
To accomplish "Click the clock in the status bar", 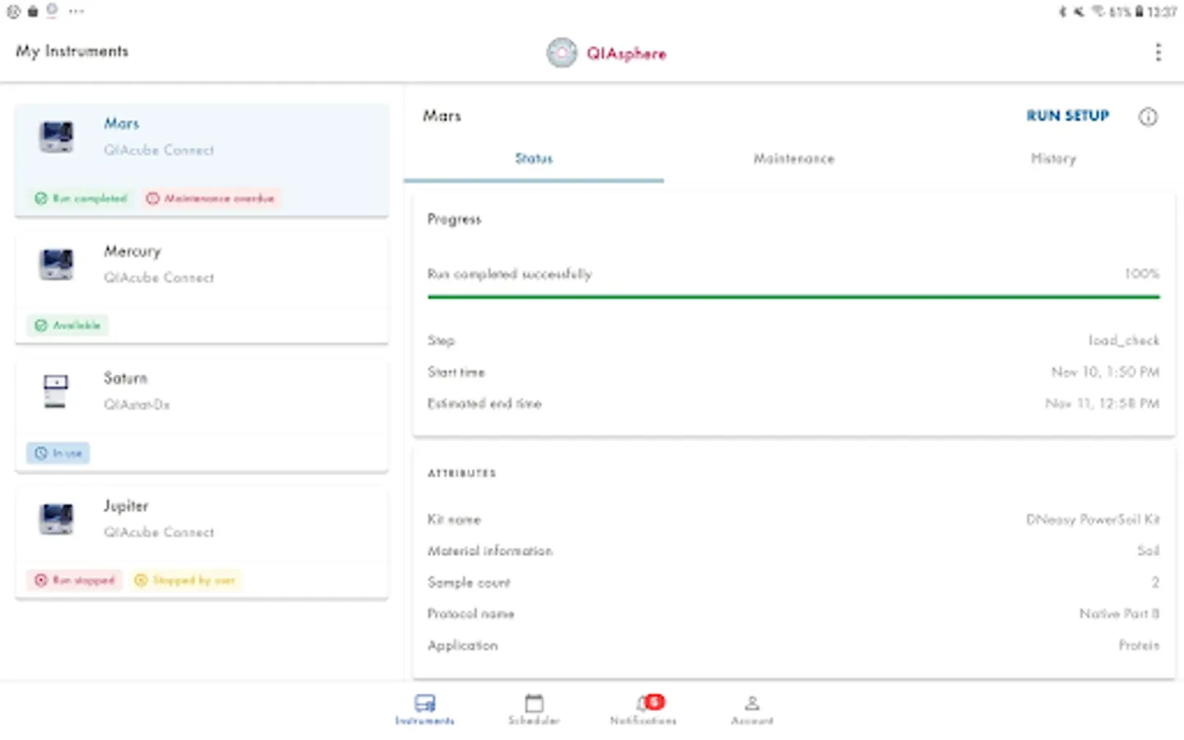I will [x=1162, y=12].
